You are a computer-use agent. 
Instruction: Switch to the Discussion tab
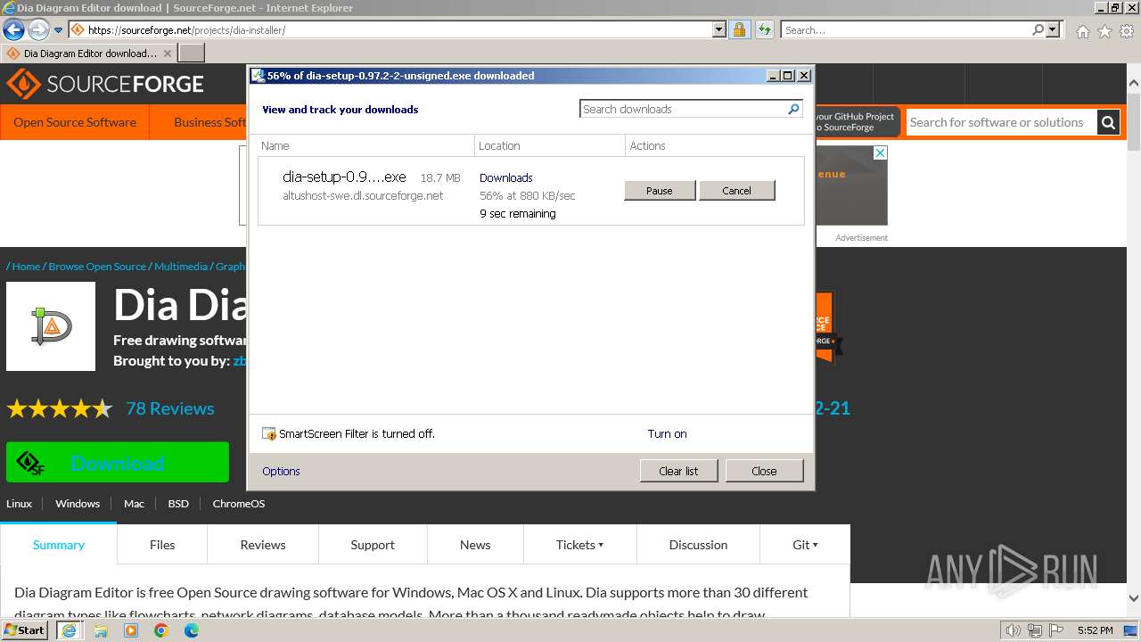tap(698, 545)
